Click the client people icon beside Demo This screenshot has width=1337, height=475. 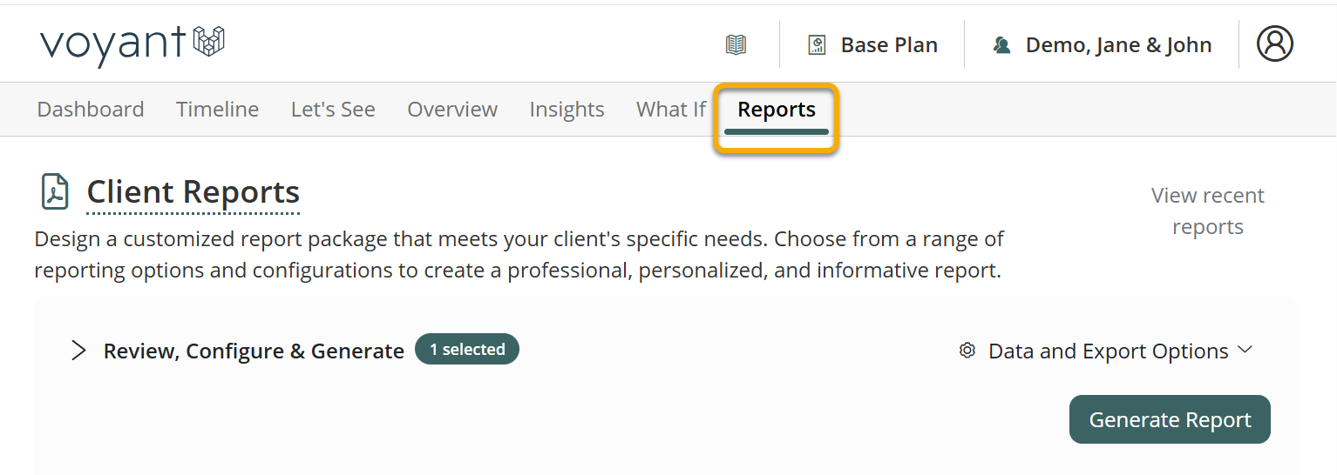tap(1002, 45)
